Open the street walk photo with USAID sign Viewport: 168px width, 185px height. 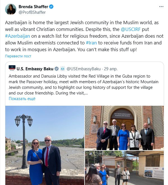124,168
